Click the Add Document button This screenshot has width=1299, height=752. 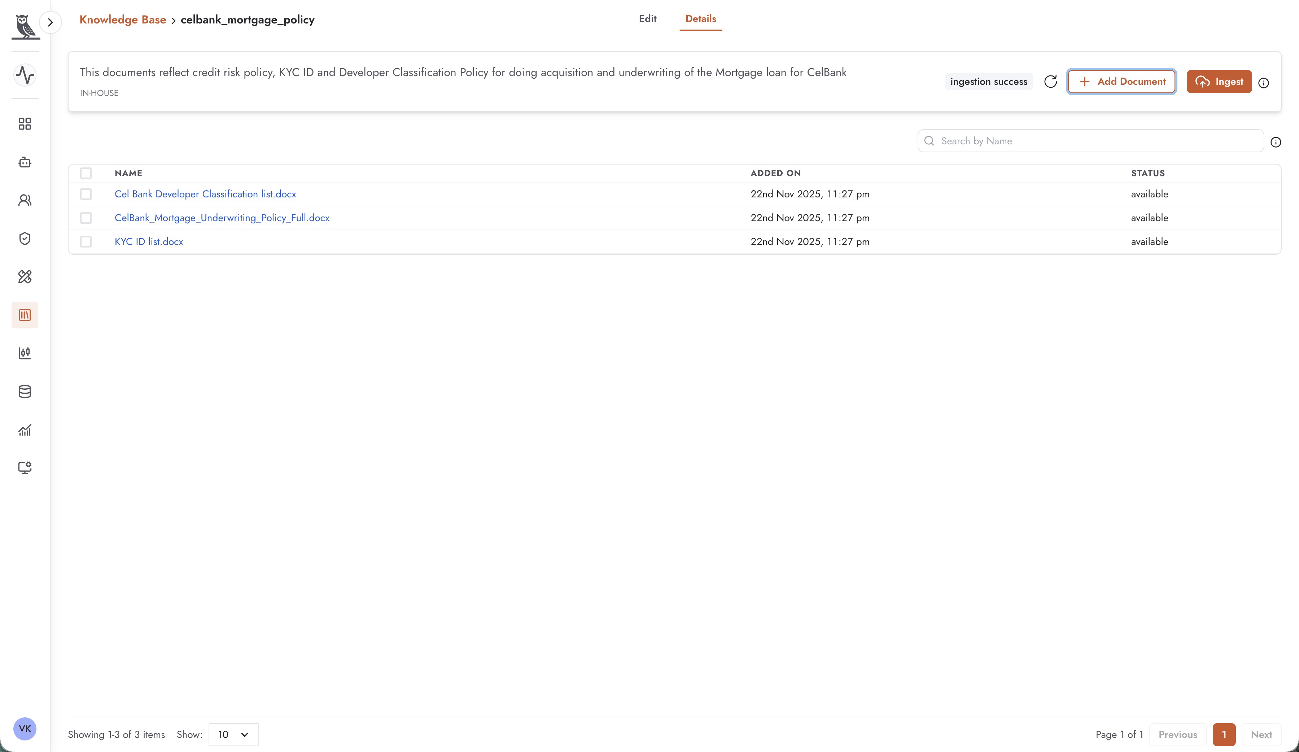click(x=1121, y=82)
